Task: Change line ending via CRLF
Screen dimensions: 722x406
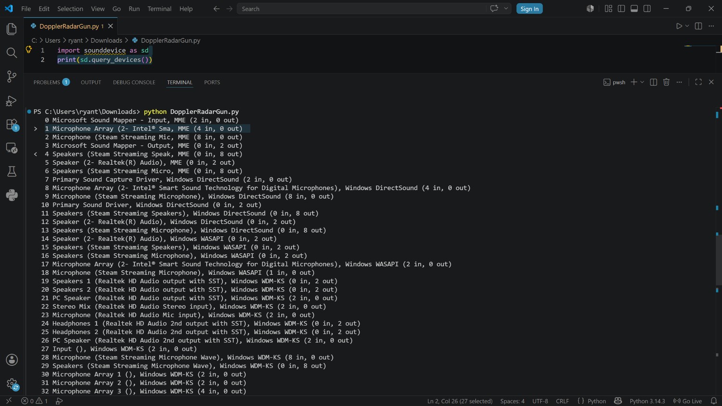Action: coord(562,401)
